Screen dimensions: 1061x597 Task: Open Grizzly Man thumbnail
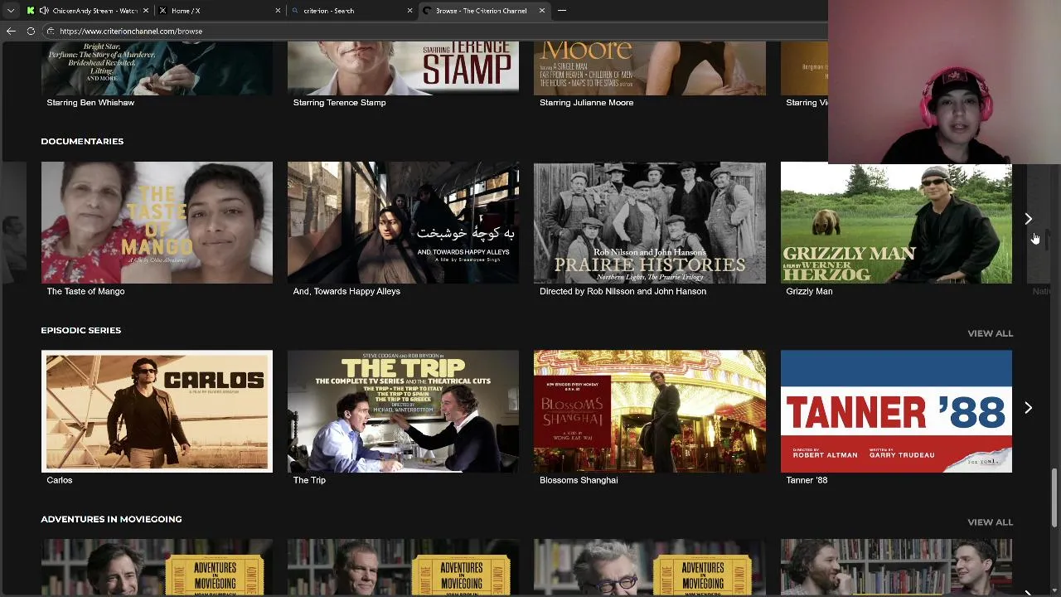coord(896,222)
